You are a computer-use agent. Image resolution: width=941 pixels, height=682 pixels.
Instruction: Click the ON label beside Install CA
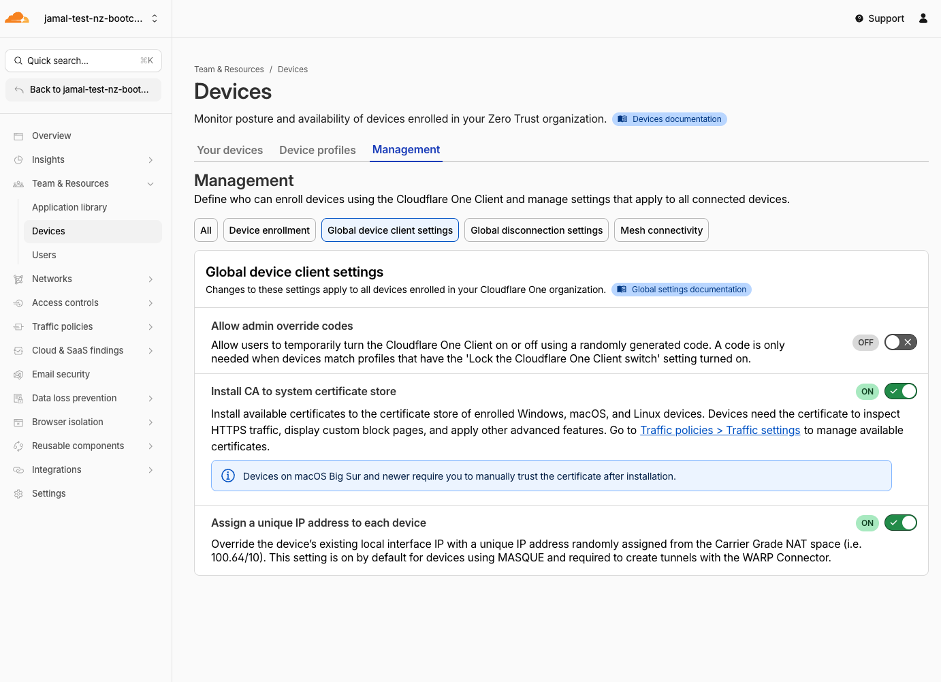pos(867,392)
